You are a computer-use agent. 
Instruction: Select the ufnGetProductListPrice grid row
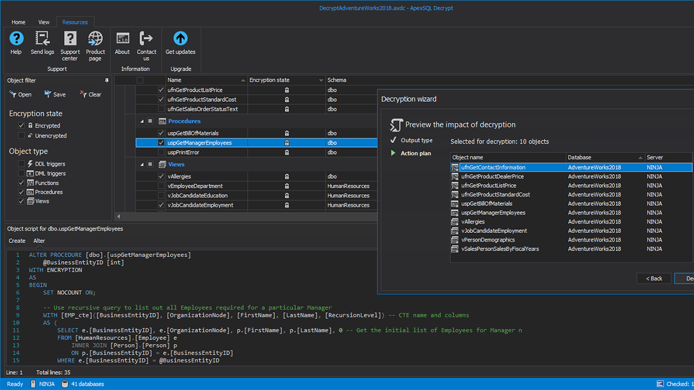click(257, 90)
